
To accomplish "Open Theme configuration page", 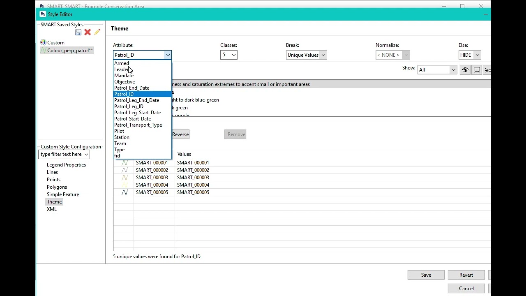I will point(54,202).
